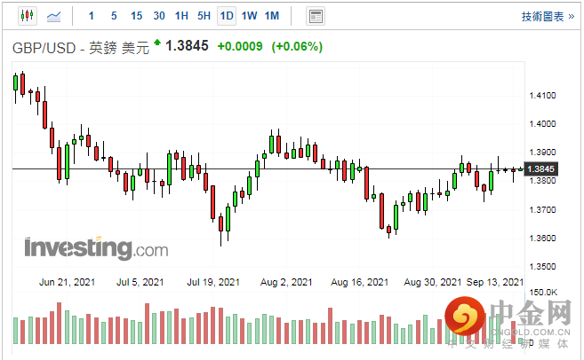584x360 pixels.
Task: Switch to the 5H interval
Action: (204, 16)
